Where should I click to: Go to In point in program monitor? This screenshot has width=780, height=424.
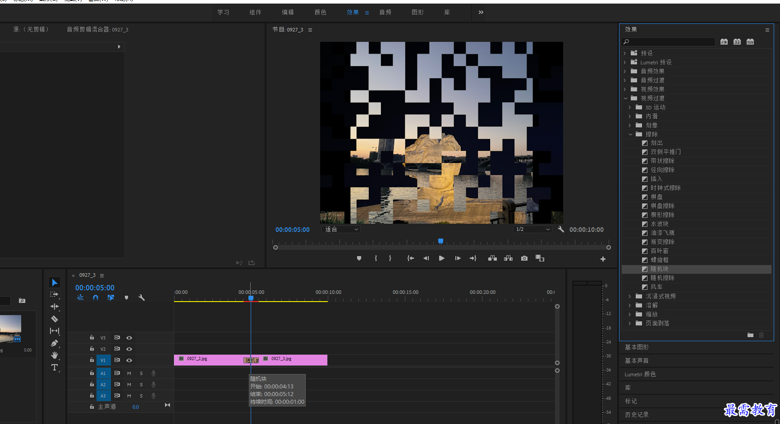tap(410, 258)
